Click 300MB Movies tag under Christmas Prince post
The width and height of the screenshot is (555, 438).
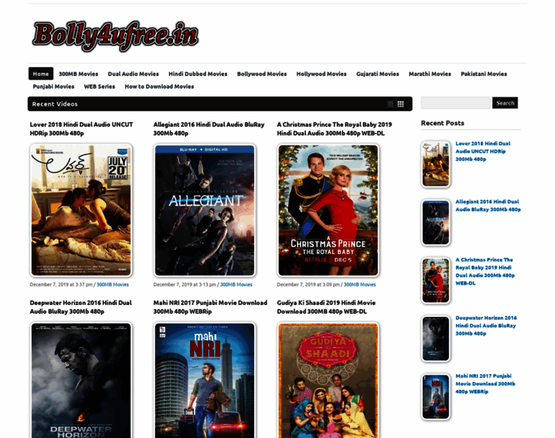coord(359,285)
